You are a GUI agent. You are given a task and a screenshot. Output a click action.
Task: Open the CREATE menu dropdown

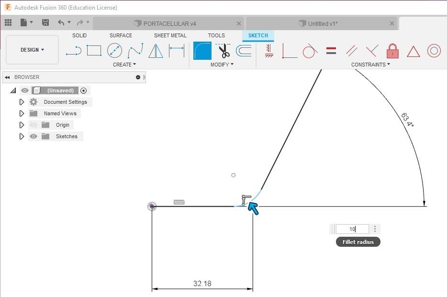pyautogui.click(x=124, y=65)
